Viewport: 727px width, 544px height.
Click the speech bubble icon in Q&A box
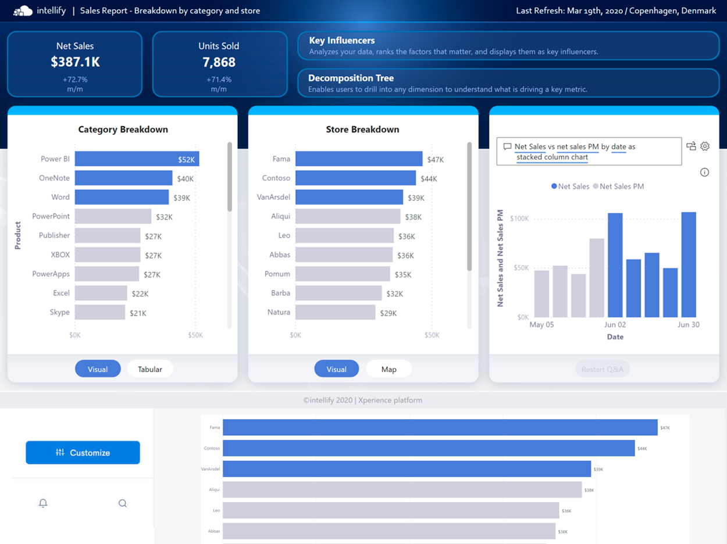pyautogui.click(x=507, y=147)
